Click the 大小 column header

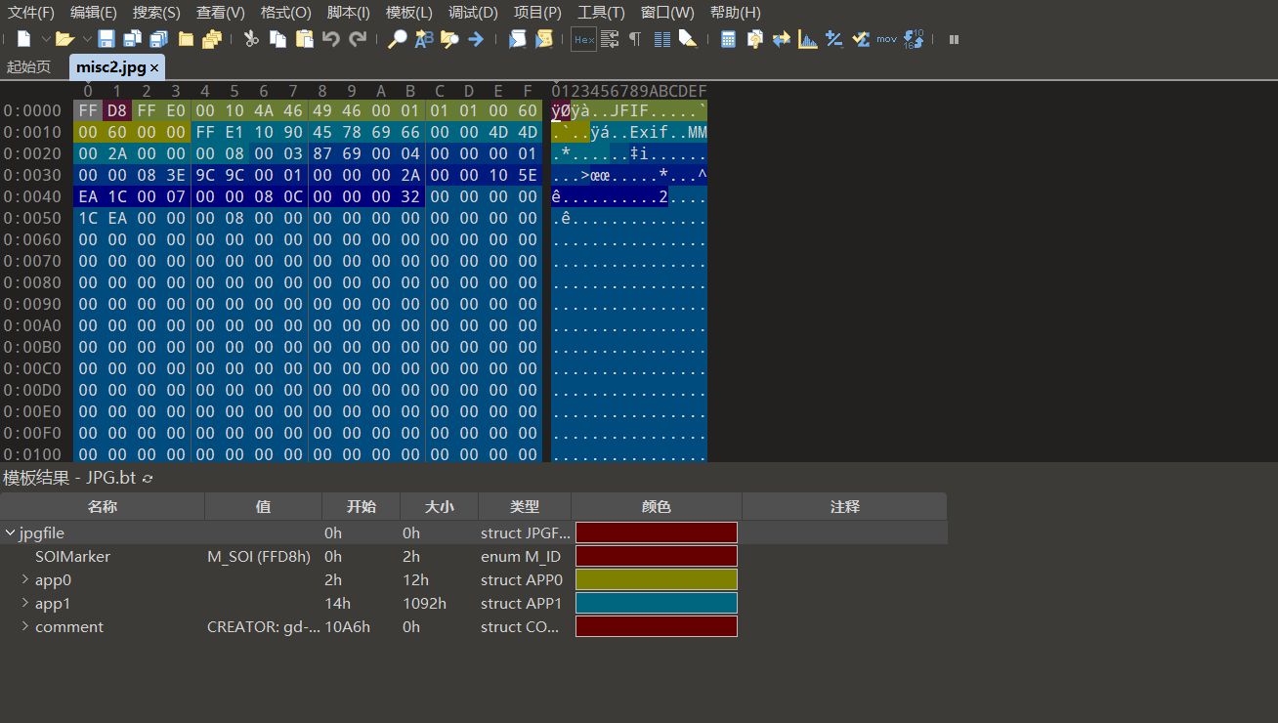tap(440, 506)
